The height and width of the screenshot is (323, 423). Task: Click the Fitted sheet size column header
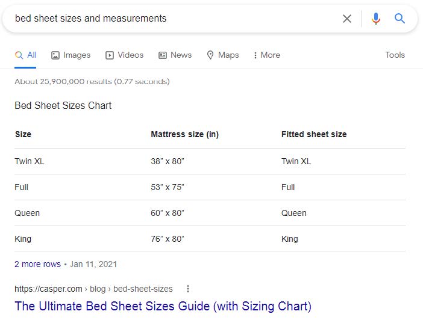[x=314, y=134]
